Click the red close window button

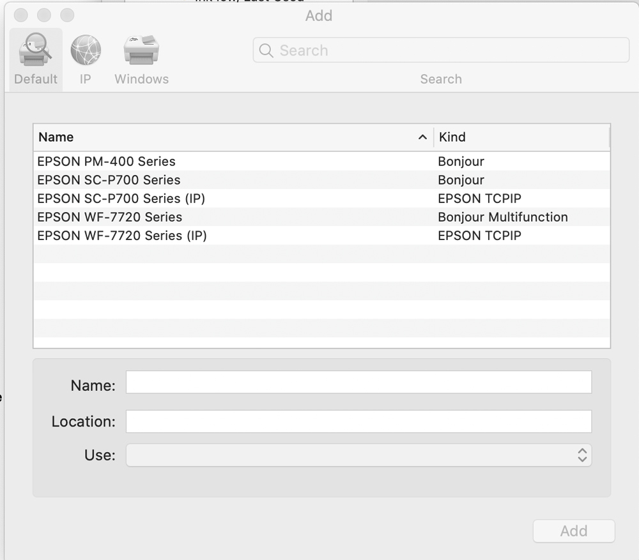point(21,15)
